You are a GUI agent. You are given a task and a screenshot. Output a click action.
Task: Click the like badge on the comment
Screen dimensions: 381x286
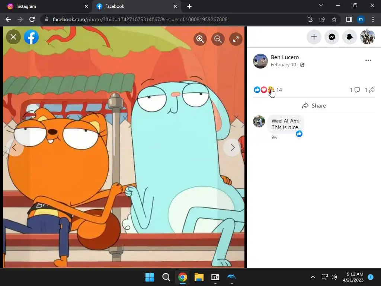pyautogui.click(x=299, y=134)
